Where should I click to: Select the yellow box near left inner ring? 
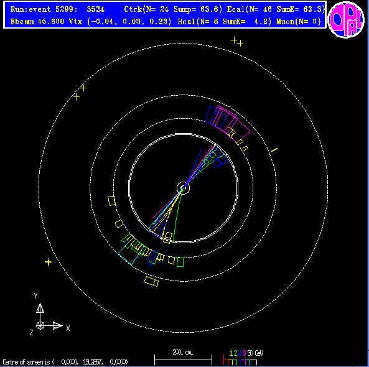(x=111, y=201)
